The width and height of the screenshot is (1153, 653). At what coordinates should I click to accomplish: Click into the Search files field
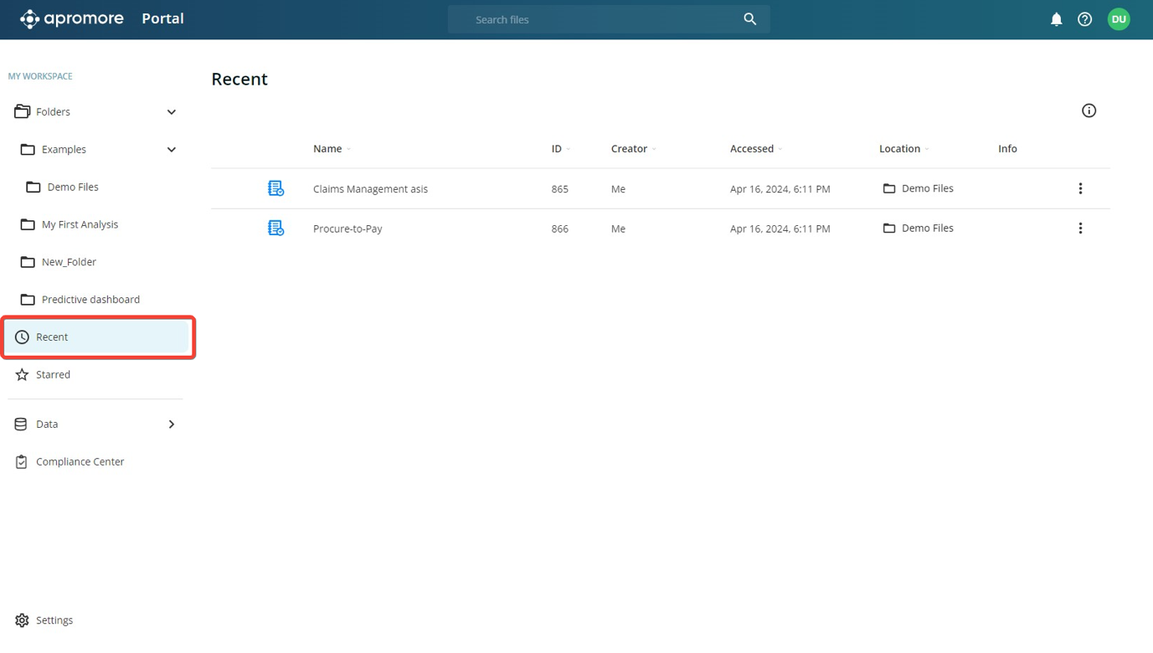[595, 19]
